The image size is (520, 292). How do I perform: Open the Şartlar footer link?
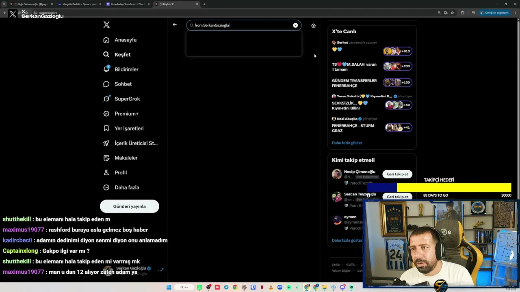tap(336, 264)
